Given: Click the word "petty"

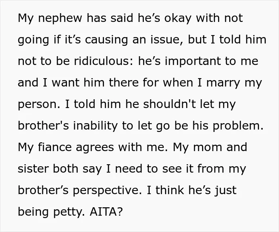Looking at the screenshot, I should click(x=68, y=212).
